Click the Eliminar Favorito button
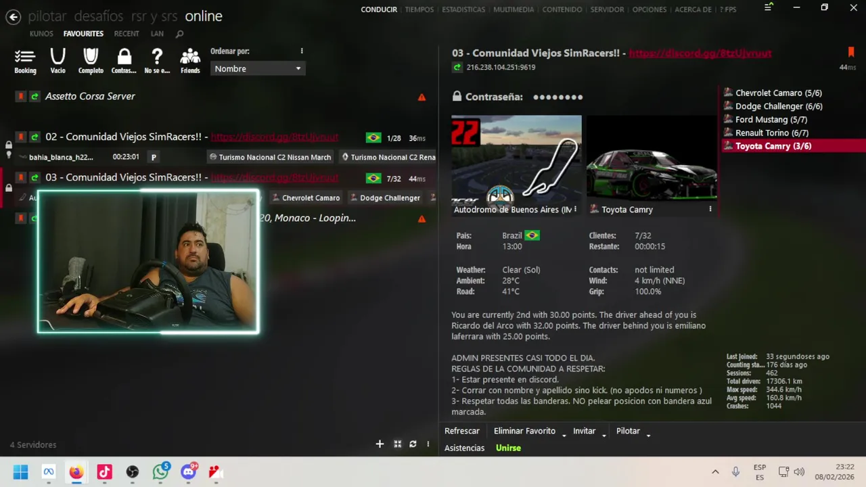 click(524, 431)
